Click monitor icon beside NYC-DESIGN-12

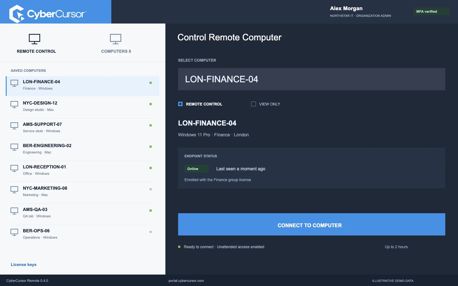(14, 105)
